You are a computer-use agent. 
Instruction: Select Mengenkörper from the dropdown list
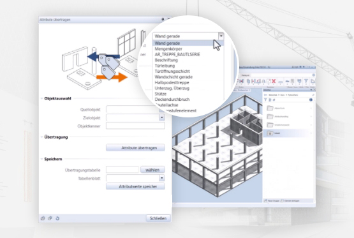[168, 48]
